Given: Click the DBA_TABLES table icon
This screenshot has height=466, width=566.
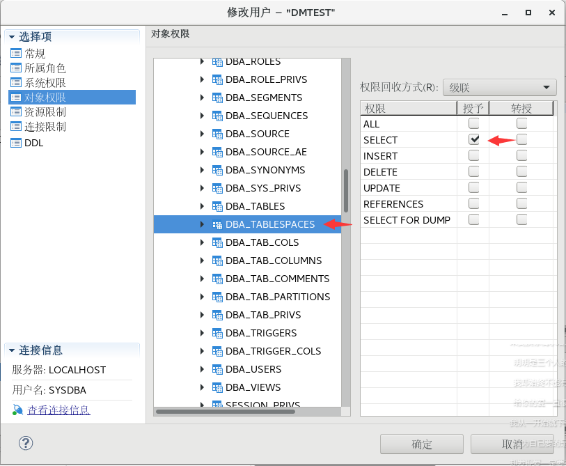Looking at the screenshot, I should pyautogui.click(x=217, y=206).
